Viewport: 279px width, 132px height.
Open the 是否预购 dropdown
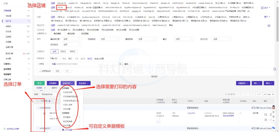147,39
